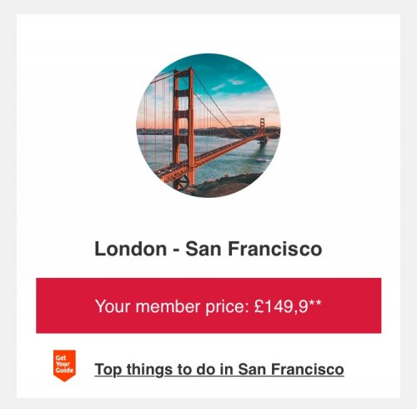Open the circular Golden Gate Bridge photo
Screen dimensions: 417x409
coord(208,125)
